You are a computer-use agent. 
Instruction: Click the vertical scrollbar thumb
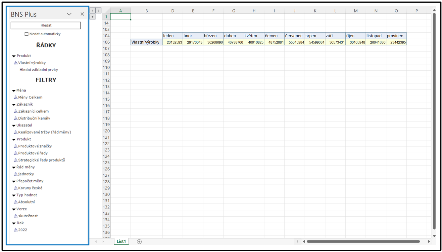pos(434,121)
